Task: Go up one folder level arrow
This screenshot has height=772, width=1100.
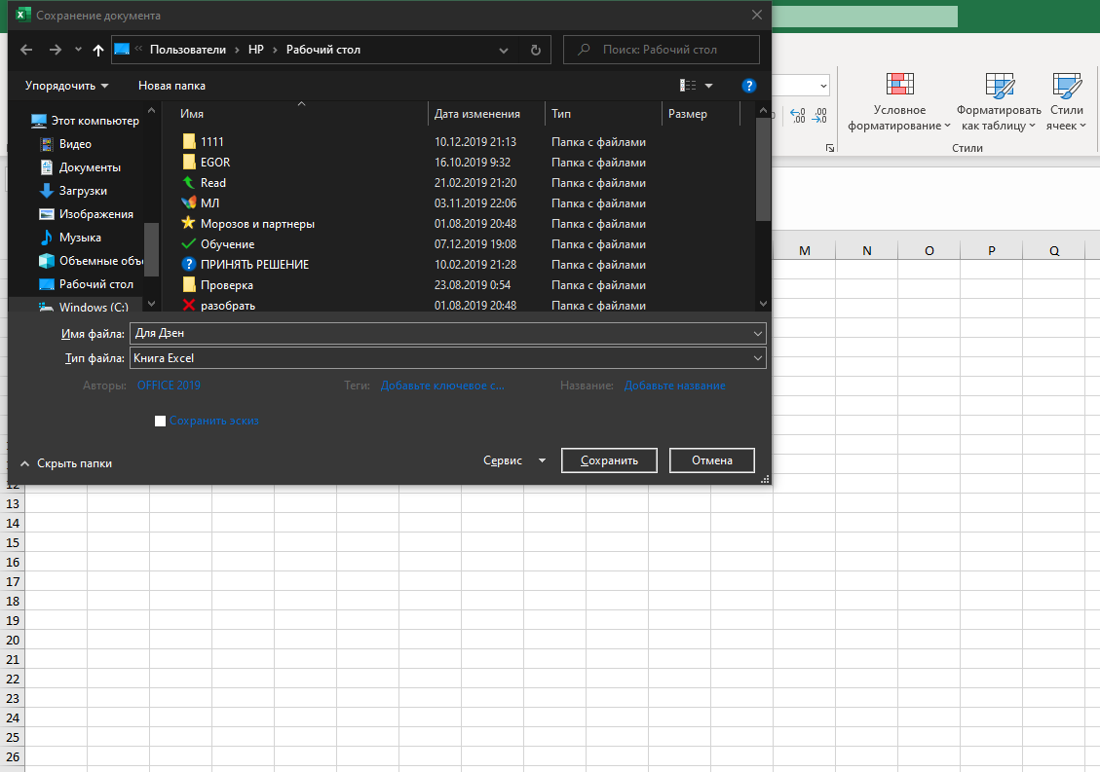Action: click(98, 50)
